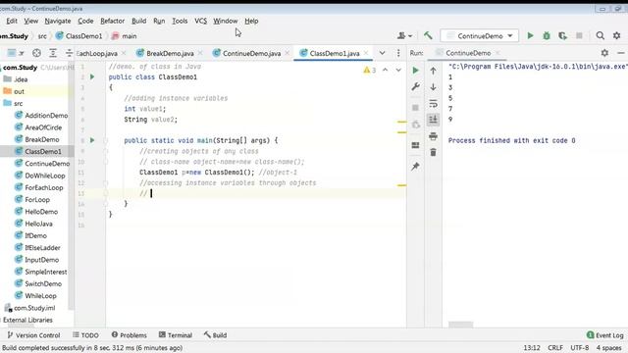Jump up the stack trace with up arrow
Screen dimensions: 628x353
tap(433, 71)
